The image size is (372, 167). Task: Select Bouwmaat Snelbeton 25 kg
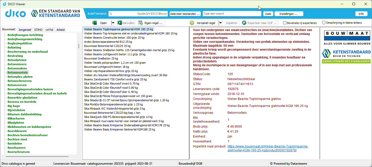[x=101, y=58]
